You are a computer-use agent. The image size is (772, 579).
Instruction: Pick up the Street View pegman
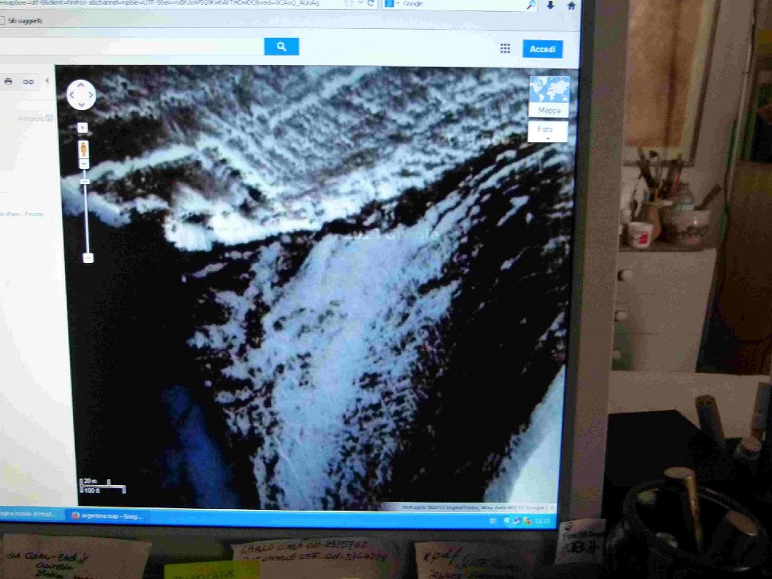[84, 150]
